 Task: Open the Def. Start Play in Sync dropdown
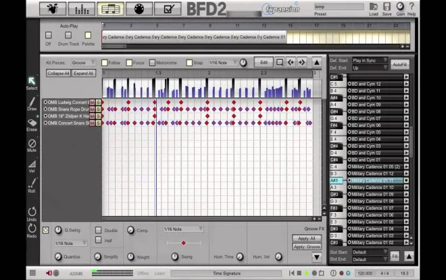coord(370,60)
